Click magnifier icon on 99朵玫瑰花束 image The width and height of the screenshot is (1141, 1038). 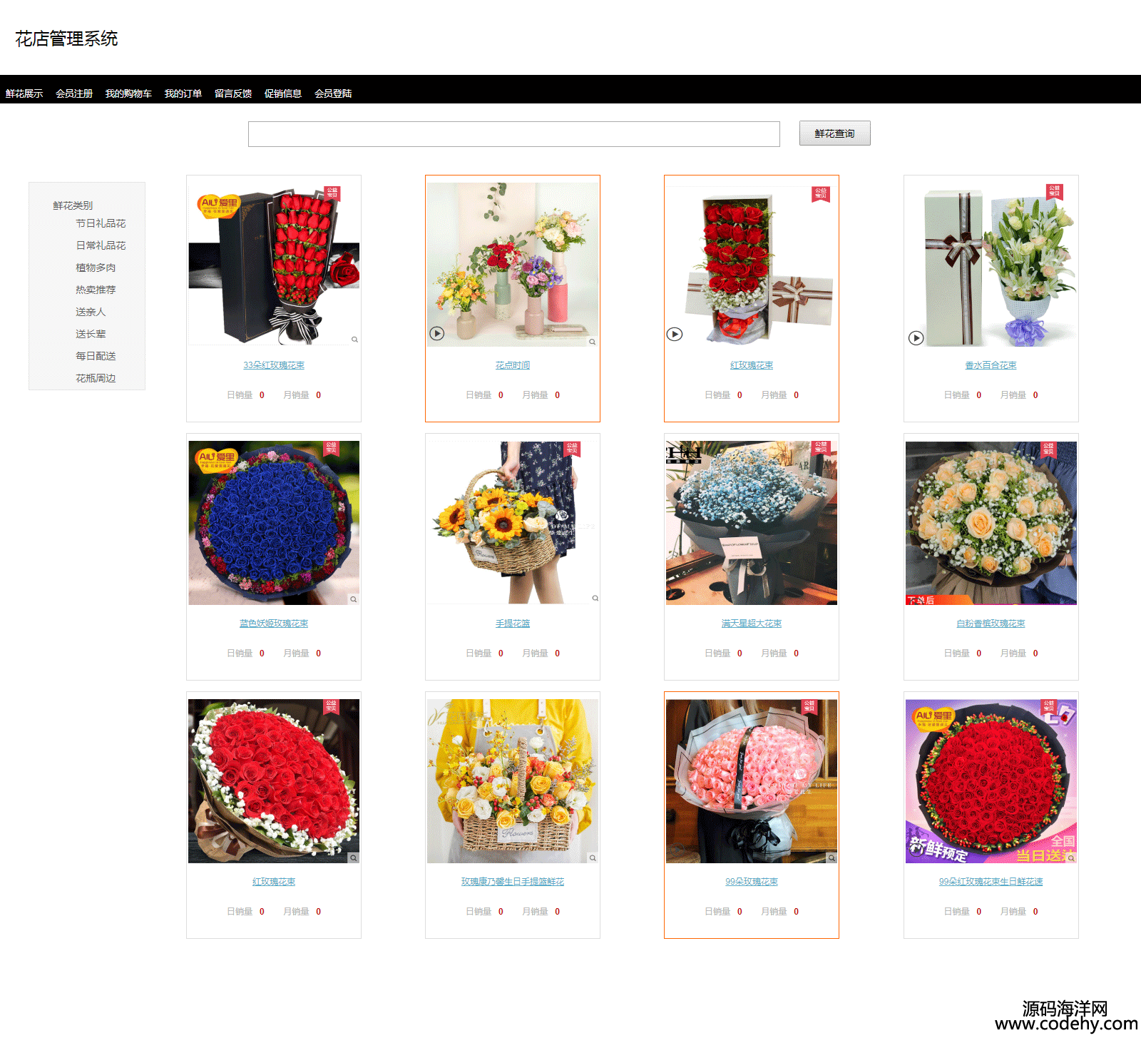tap(832, 858)
